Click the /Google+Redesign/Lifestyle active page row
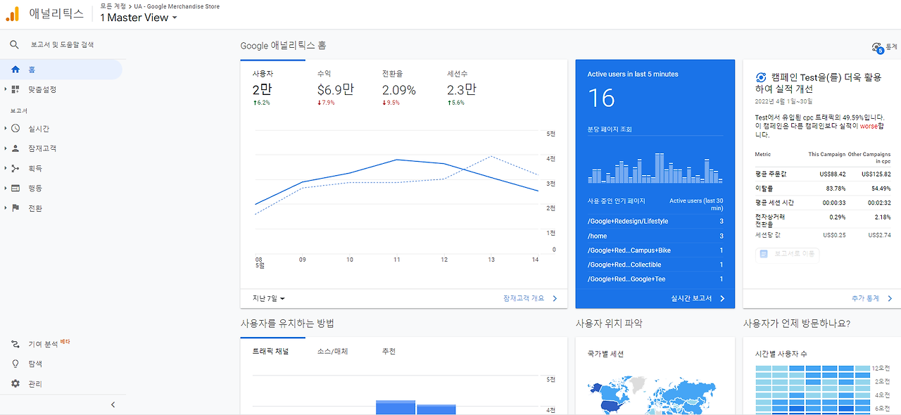Viewport: 901px width, 415px height. 655,222
